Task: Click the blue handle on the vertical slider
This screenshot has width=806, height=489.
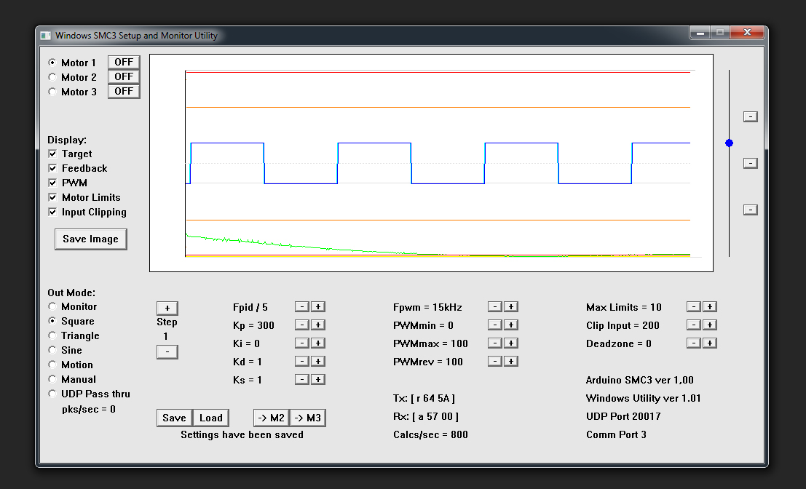Action: point(729,143)
